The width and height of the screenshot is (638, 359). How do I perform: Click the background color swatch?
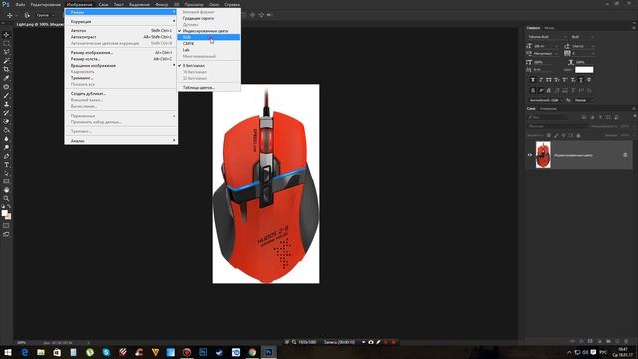[x=8, y=217]
